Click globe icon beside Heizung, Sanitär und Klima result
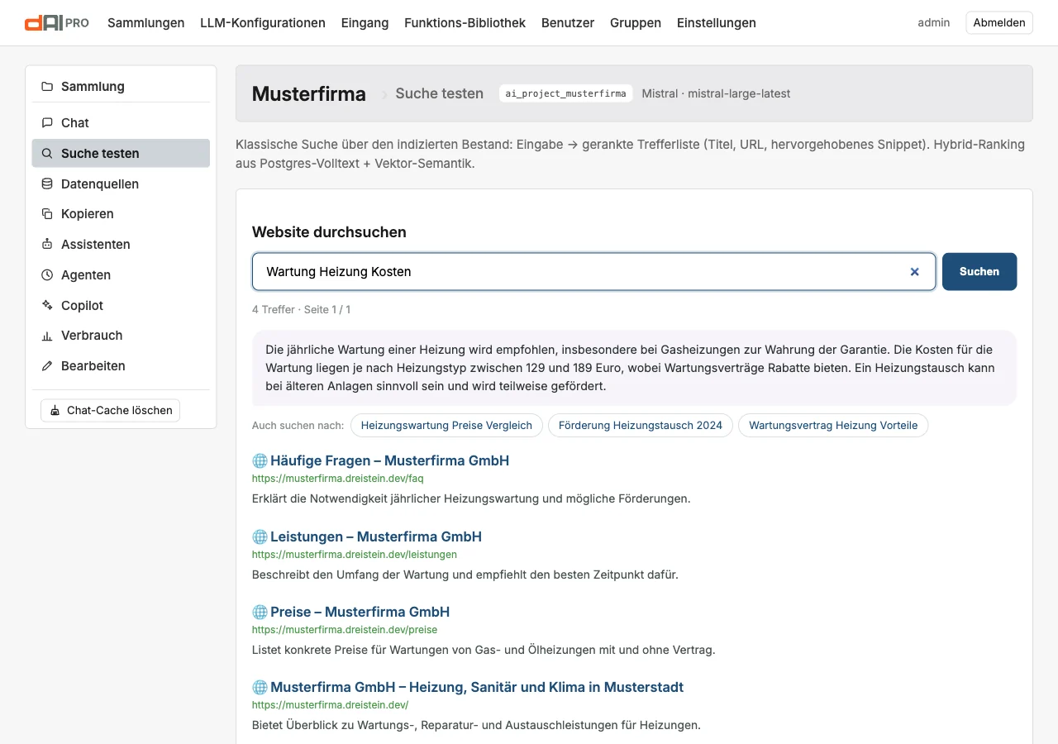 click(x=260, y=688)
